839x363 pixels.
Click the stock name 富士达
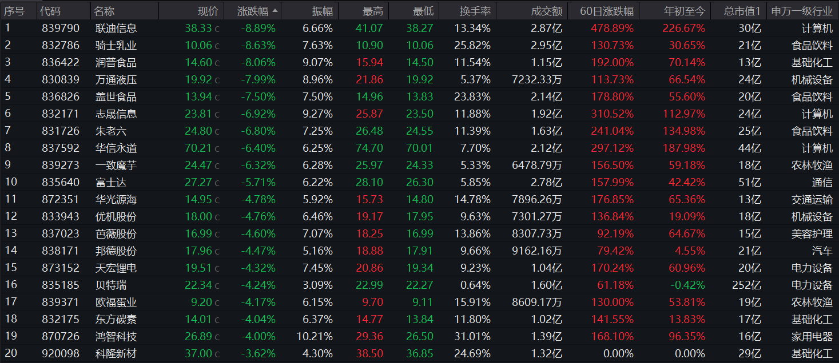[111, 182]
